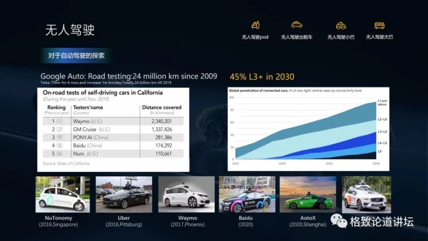Select the PONY.AI (China) table row name
428x241 pixels.
point(91,137)
